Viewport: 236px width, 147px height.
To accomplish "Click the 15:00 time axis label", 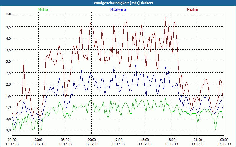I will click(x=145, y=140).
